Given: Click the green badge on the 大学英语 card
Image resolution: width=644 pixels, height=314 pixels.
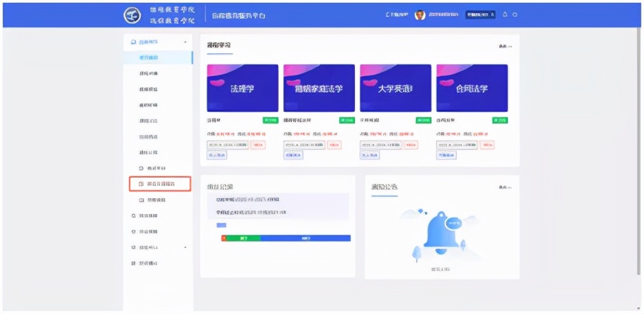Looking at the screenshot, I should 424,121.
